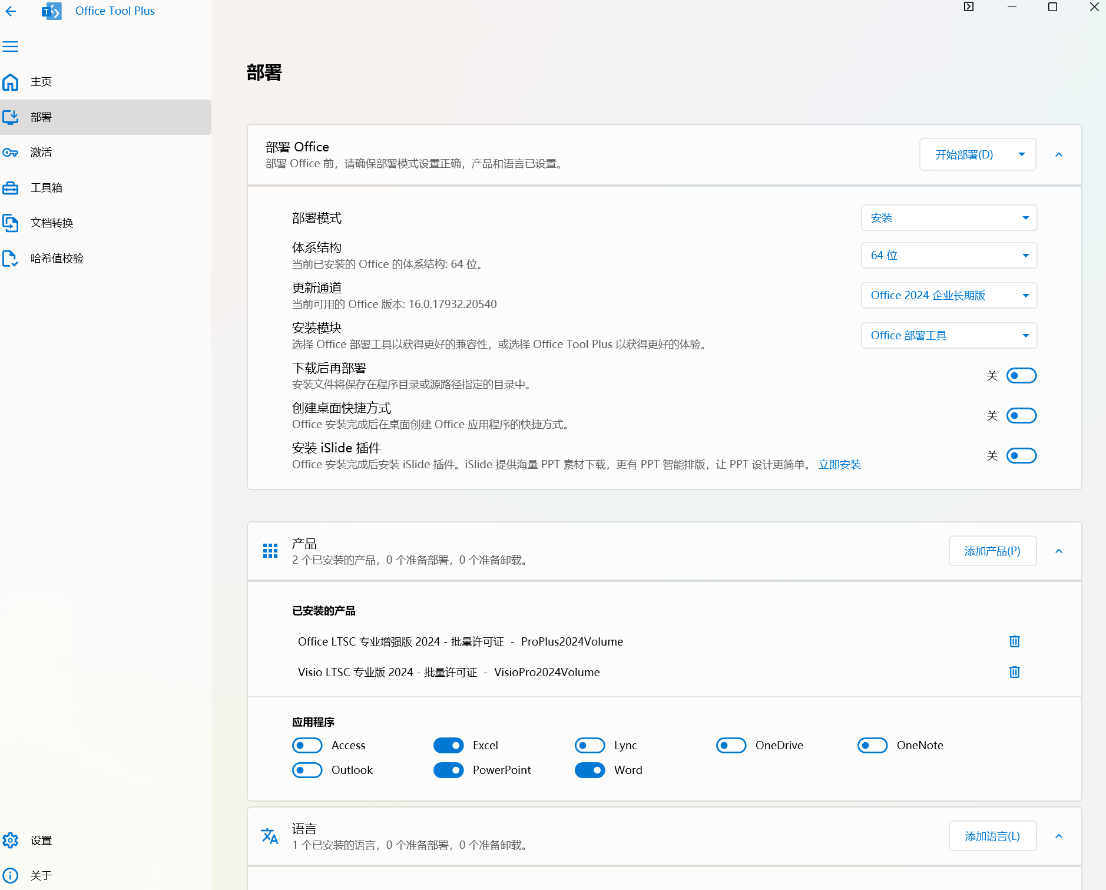Open the 工具箱 page
1106x890 pixels.
[x=105, y=188]
